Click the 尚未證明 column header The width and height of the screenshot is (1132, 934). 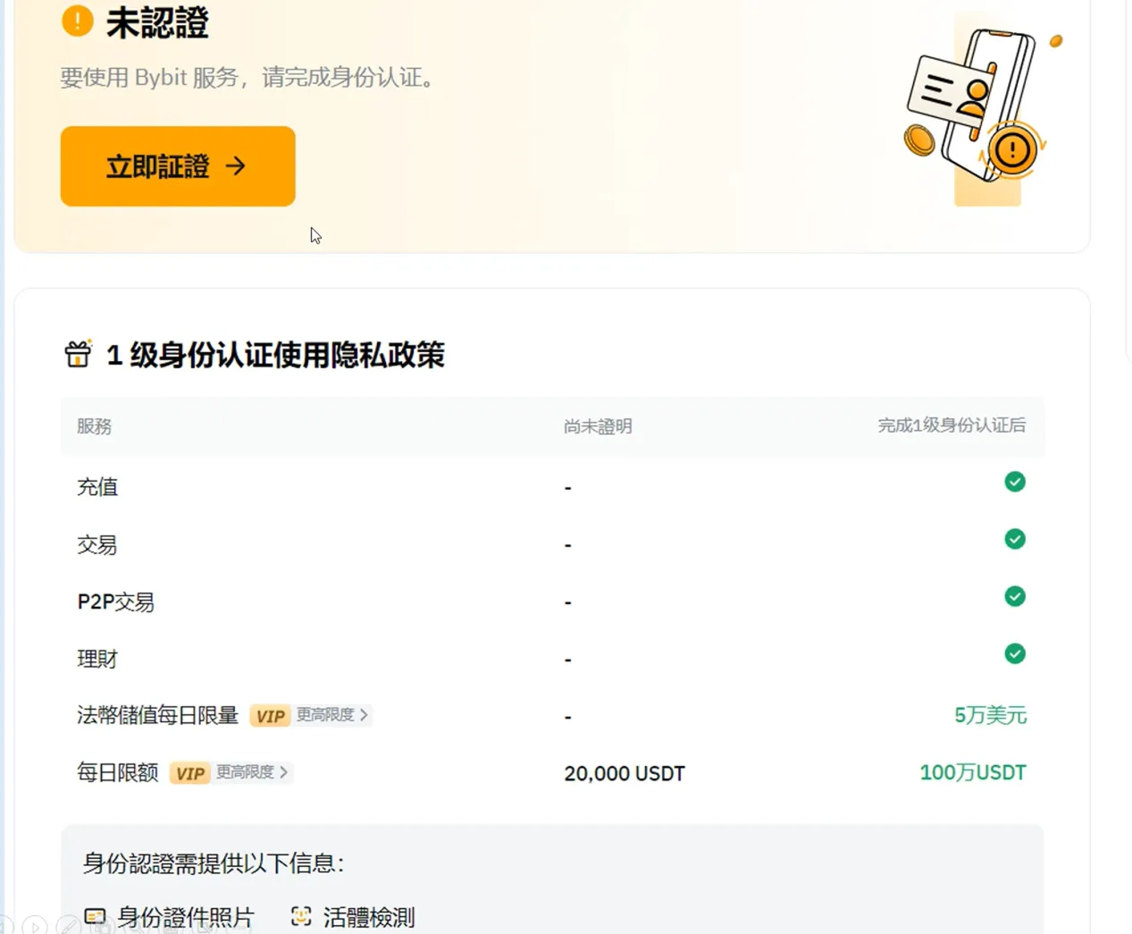click(598, 426)
